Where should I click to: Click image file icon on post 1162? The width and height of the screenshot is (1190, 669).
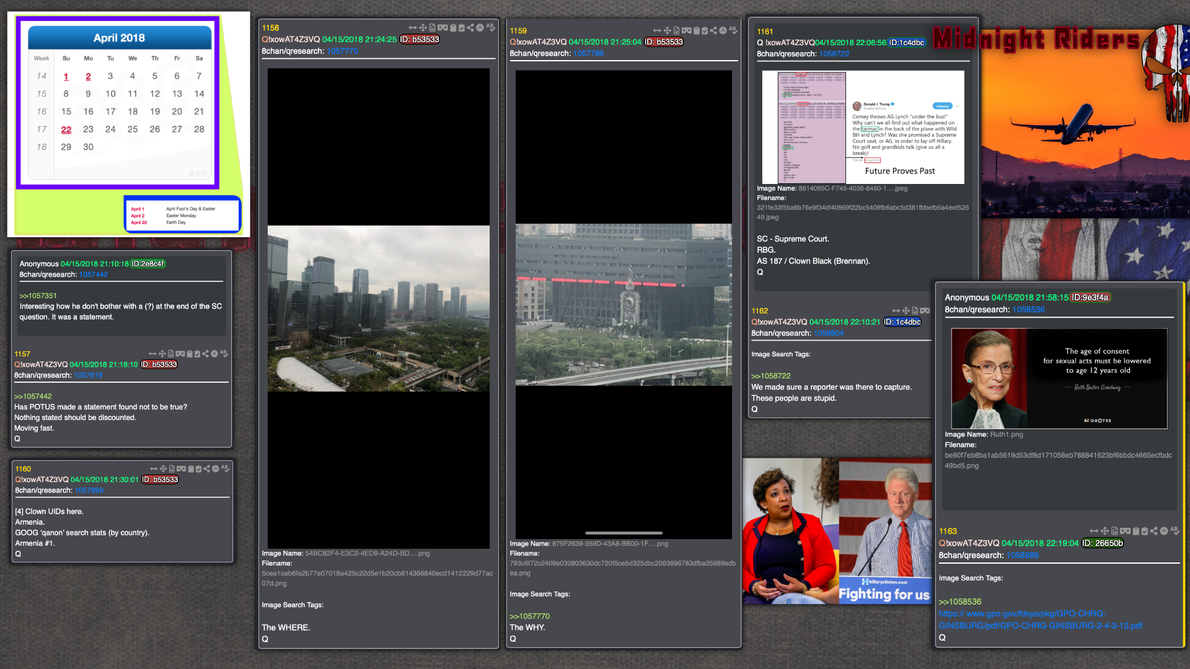915,310
